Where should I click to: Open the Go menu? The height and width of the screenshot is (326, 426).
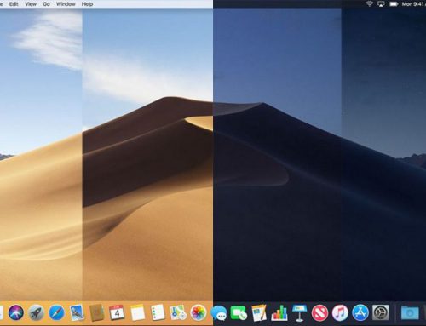click(46, 4)
